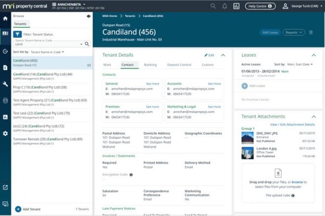Click the tenant search magnifier icon
Viewport: 325px width, 216px height.
click(x=87, y=44)
